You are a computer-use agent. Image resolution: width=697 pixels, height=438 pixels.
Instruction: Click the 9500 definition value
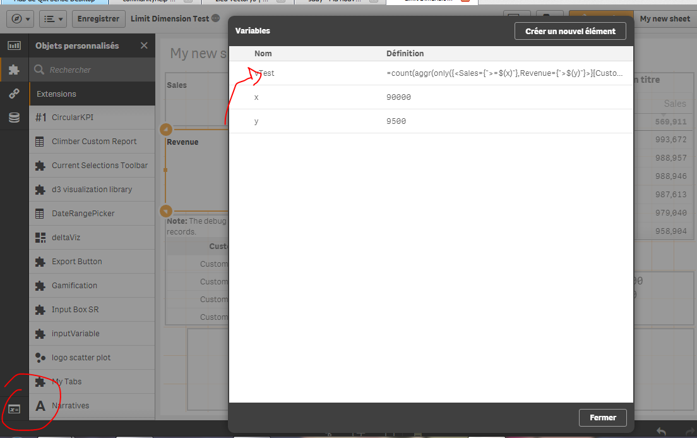pyautogui.click(x=396, y=121)
